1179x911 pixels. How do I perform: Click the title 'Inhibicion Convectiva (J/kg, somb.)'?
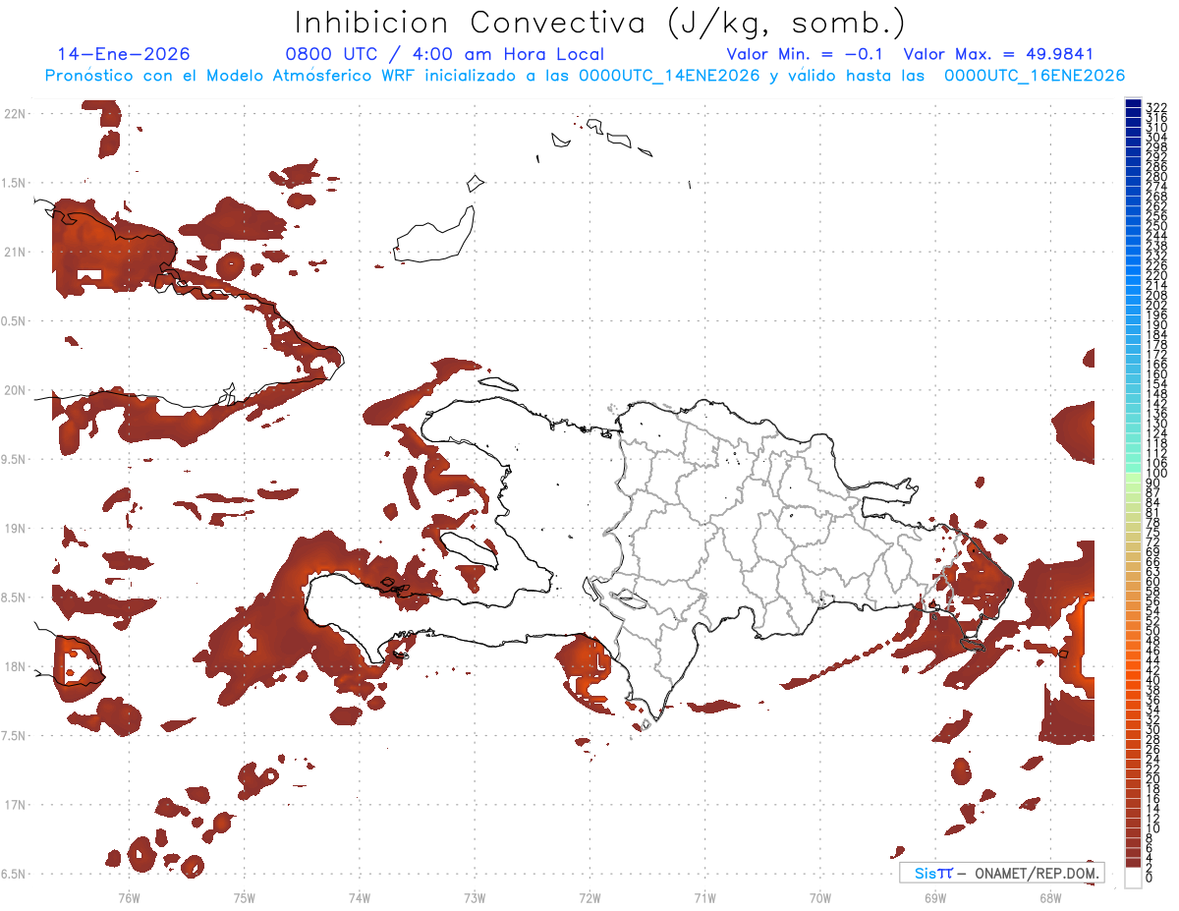point(600,23)
